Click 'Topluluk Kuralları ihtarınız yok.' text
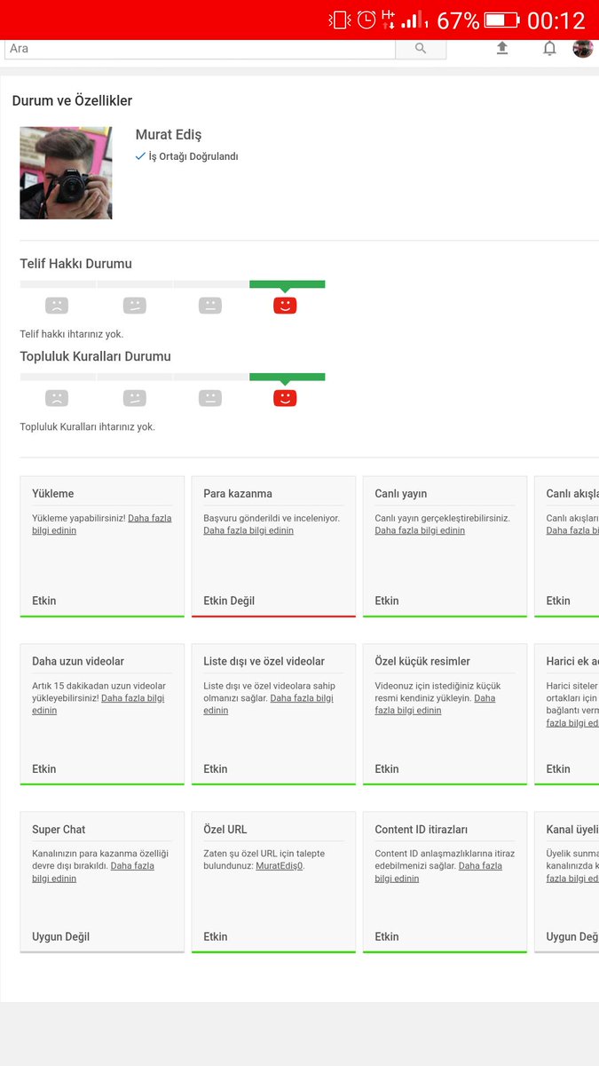The width and height of the screenshot is (599, 1066). tap(88, 427)
